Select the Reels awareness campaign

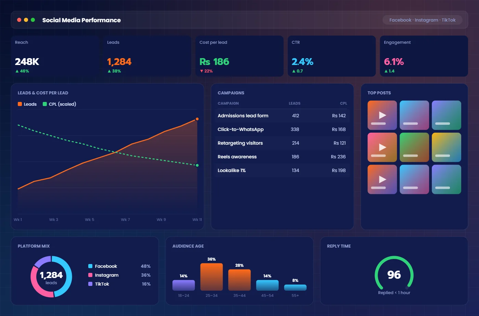tap(282, 157)
